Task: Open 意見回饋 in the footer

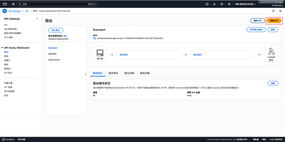Action: (x=21, y=139)
